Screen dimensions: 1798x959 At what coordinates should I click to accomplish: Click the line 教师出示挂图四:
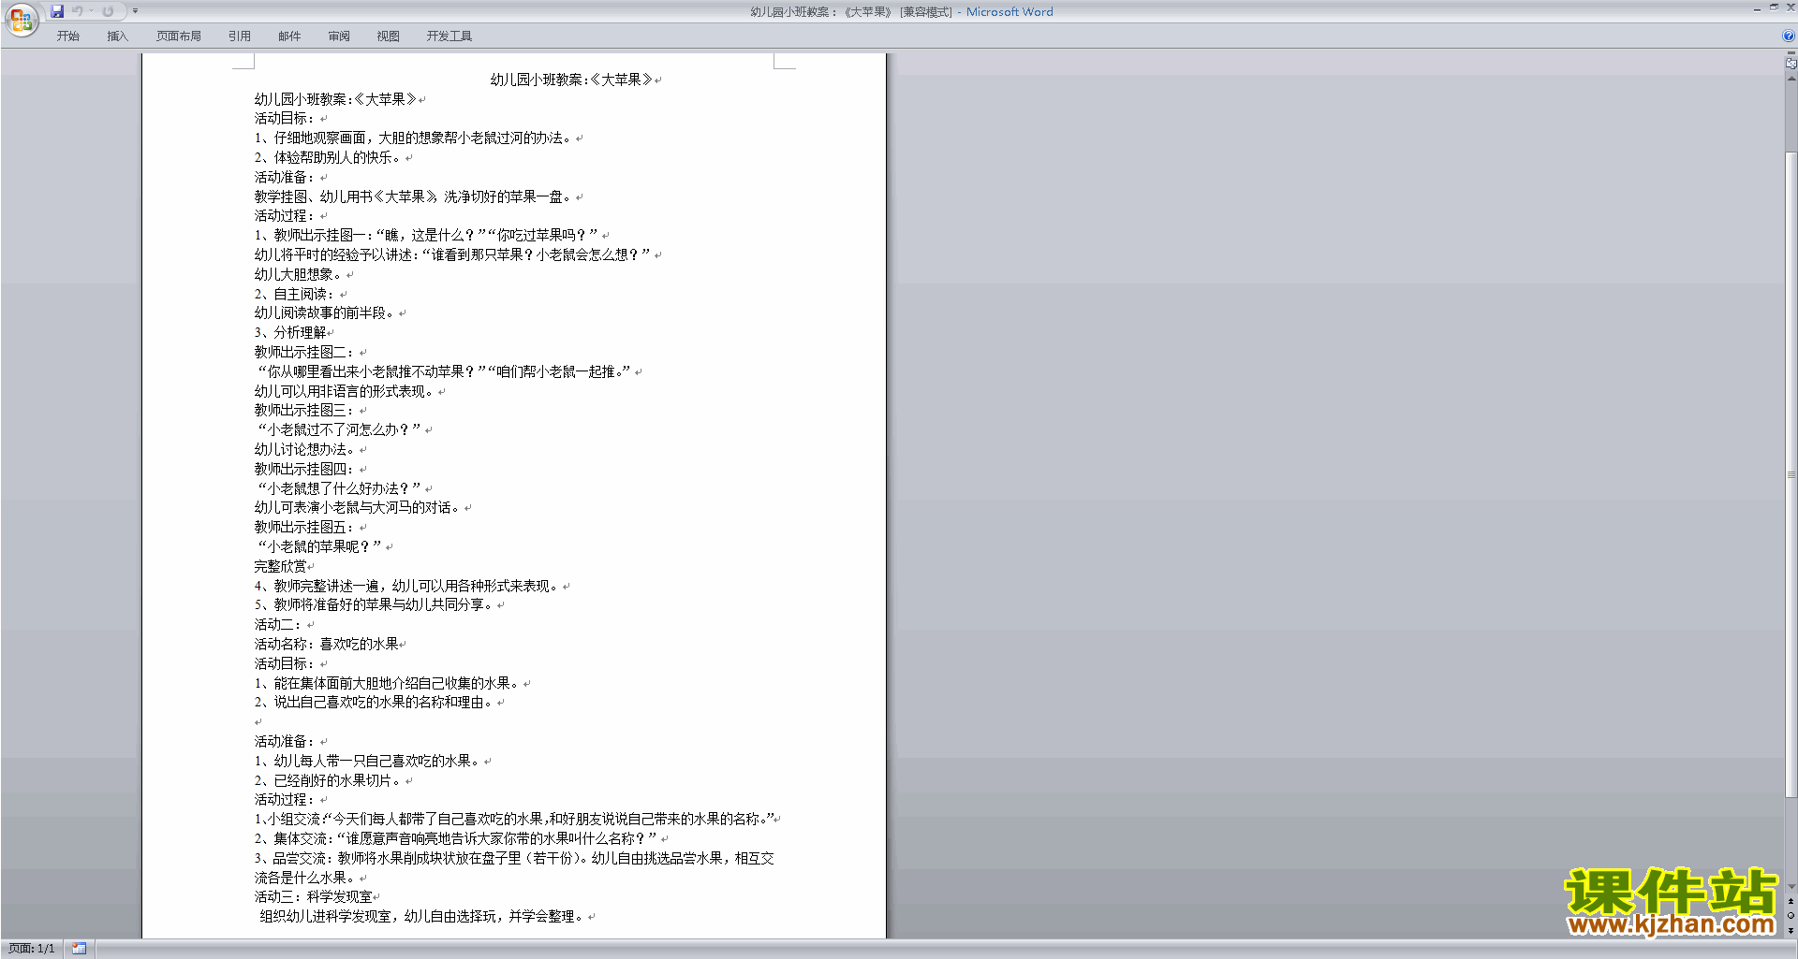[x=304, y=470]
